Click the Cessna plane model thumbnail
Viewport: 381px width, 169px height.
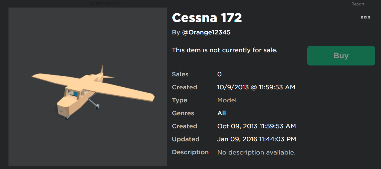(x=88, y=87)
